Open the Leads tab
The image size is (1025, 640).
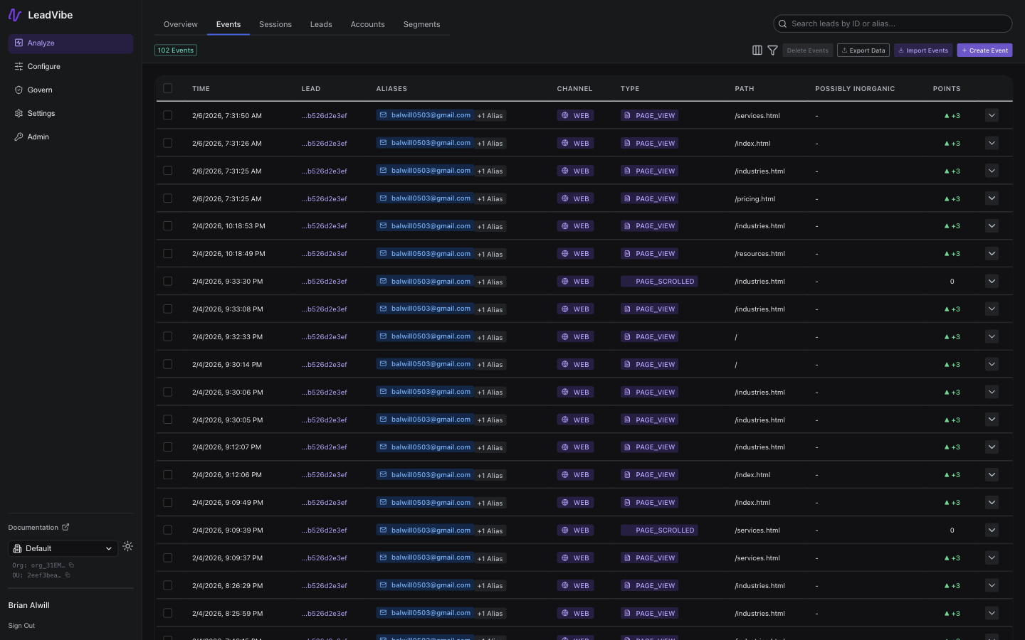320,23
